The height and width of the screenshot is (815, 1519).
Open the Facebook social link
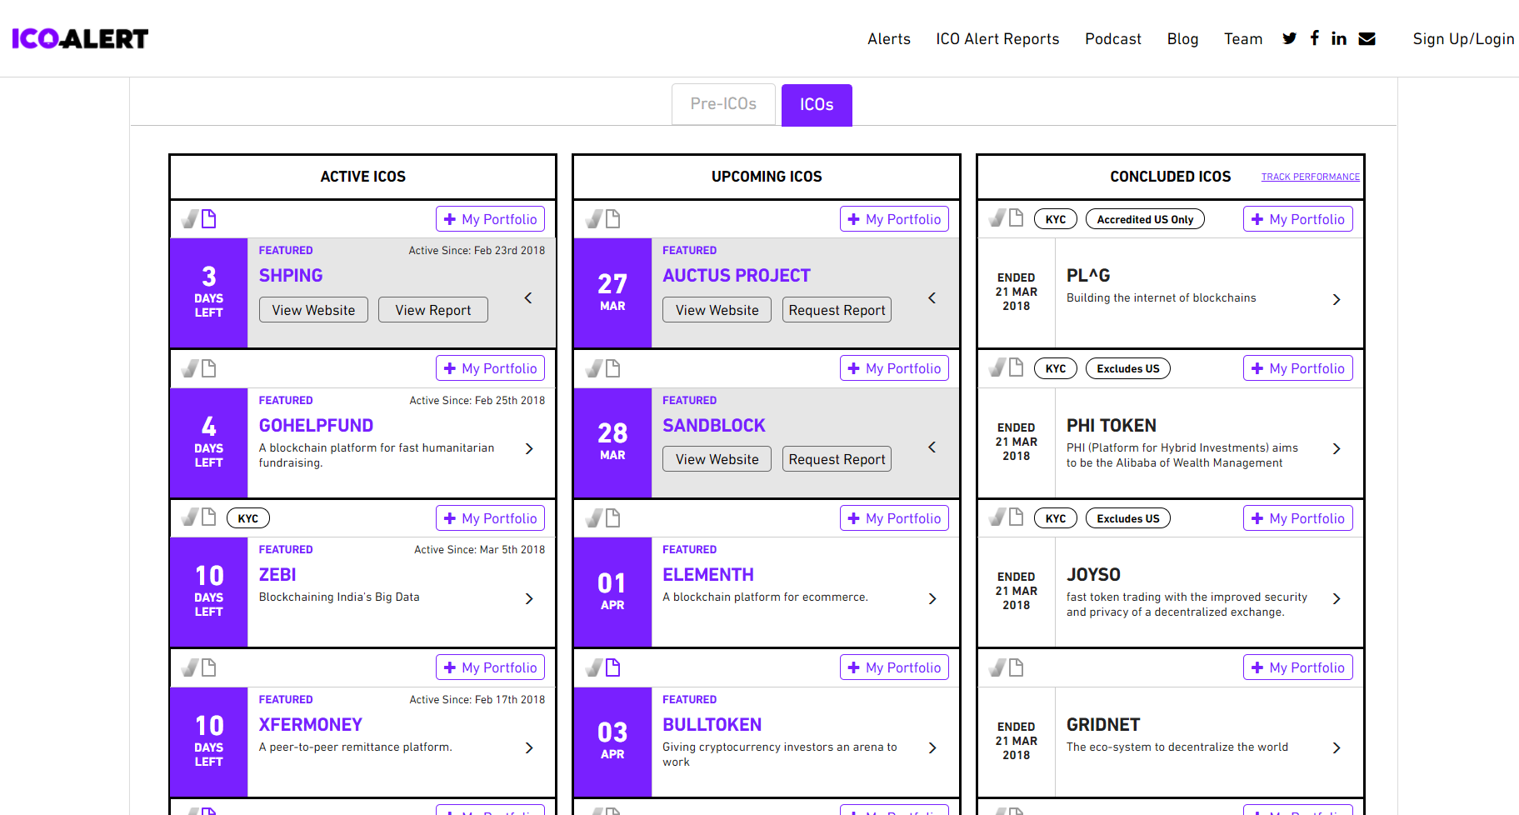[x=1314, y=38]
